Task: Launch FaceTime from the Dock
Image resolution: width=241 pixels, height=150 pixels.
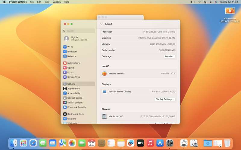Action: coord(82,143)
